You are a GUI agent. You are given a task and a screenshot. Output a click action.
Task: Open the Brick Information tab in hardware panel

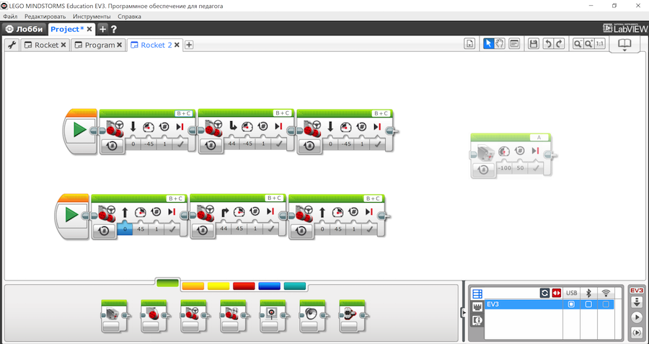477,320
